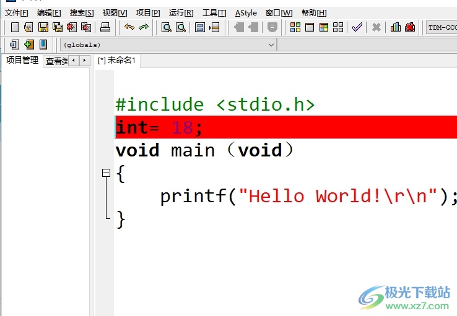Viewport: 457px width, 316px height.
Task: Collapse the main function code fold
Action: point(106,173)
